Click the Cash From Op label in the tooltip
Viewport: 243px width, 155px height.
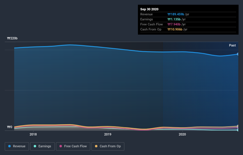pyautogui.click(x=151, y=29)
